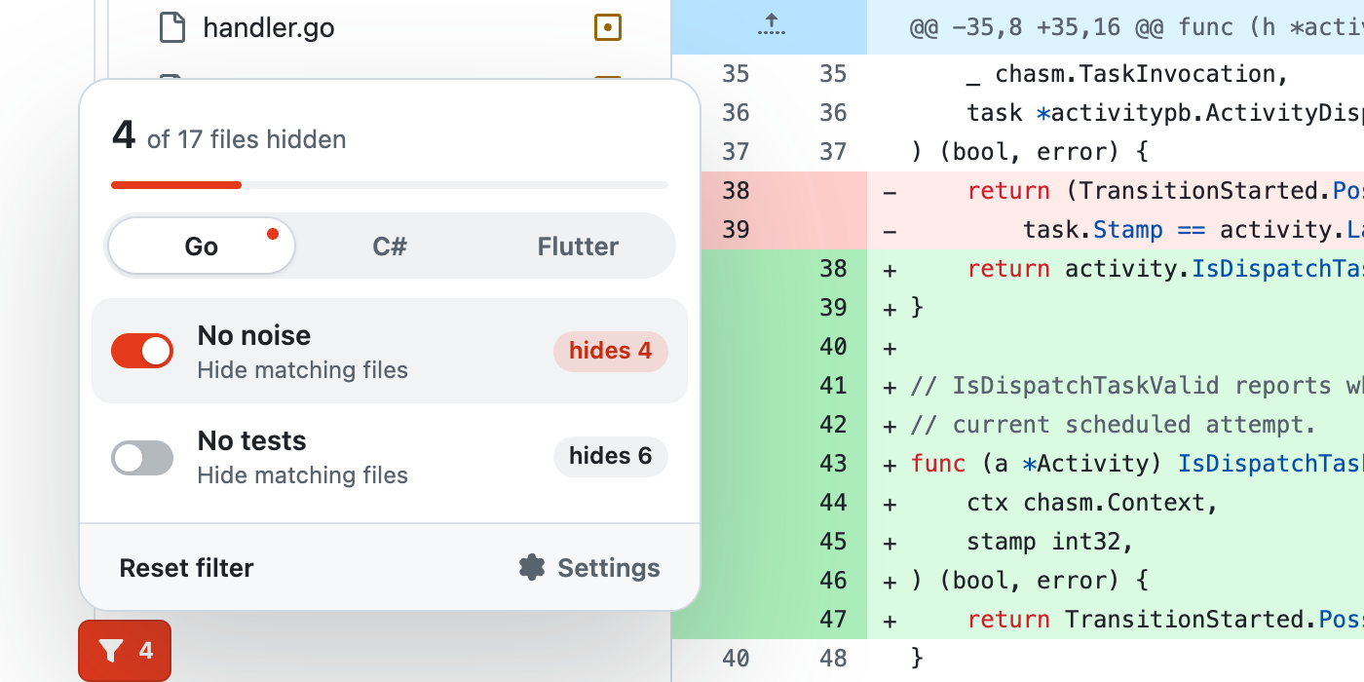Click the gear icon next to Settings
The image size is (1364, 682).
pos(532,567)
